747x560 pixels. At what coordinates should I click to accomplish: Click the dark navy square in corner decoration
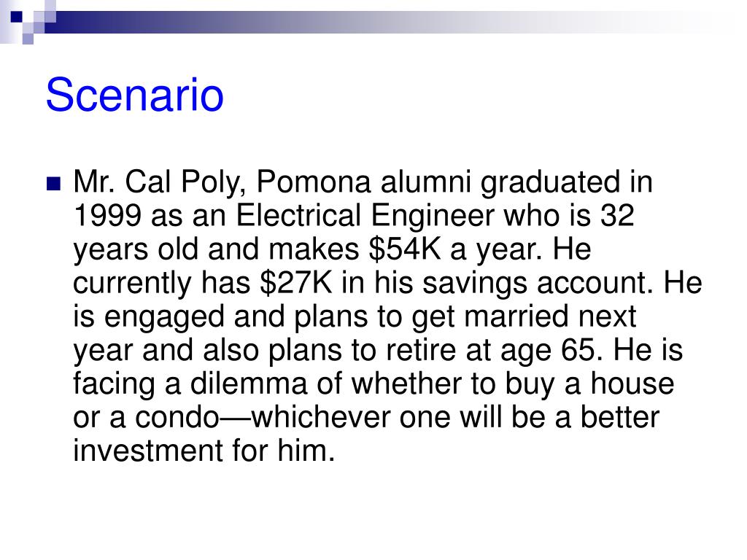(x=17, y=17)
